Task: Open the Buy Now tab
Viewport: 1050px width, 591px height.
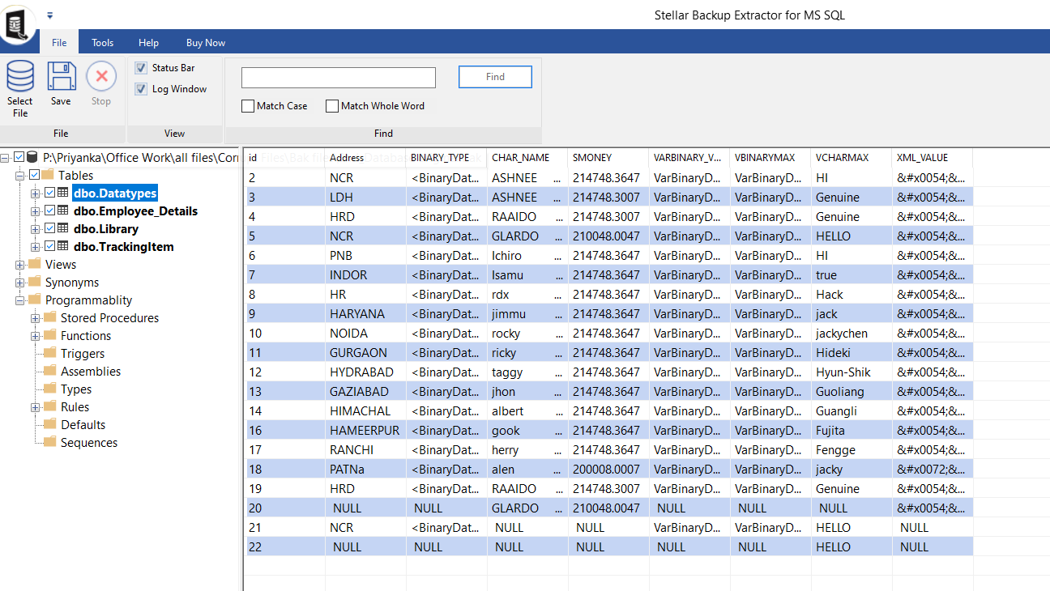Action: point(206,43)
